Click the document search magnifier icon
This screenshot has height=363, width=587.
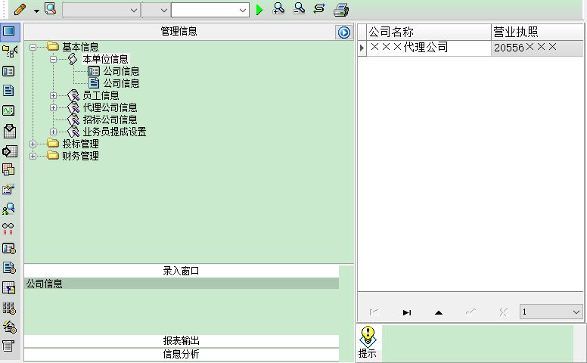click(50, 8)
